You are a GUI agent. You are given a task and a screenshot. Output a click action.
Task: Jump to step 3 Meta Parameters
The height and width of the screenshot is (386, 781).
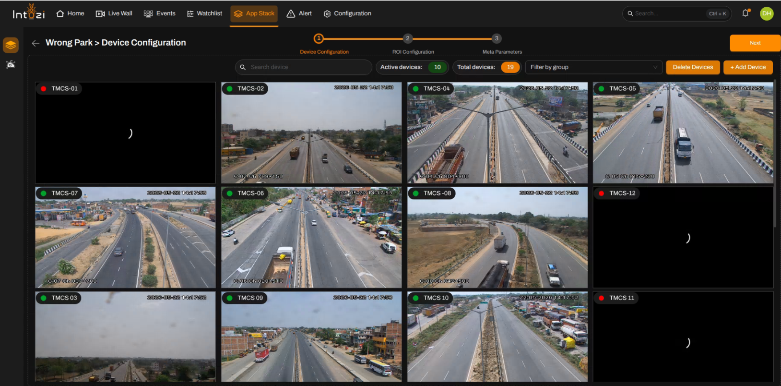point(497,38)
